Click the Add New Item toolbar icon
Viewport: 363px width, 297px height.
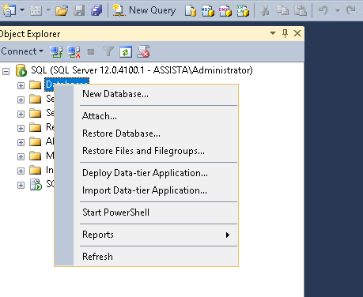click(36, 10)
